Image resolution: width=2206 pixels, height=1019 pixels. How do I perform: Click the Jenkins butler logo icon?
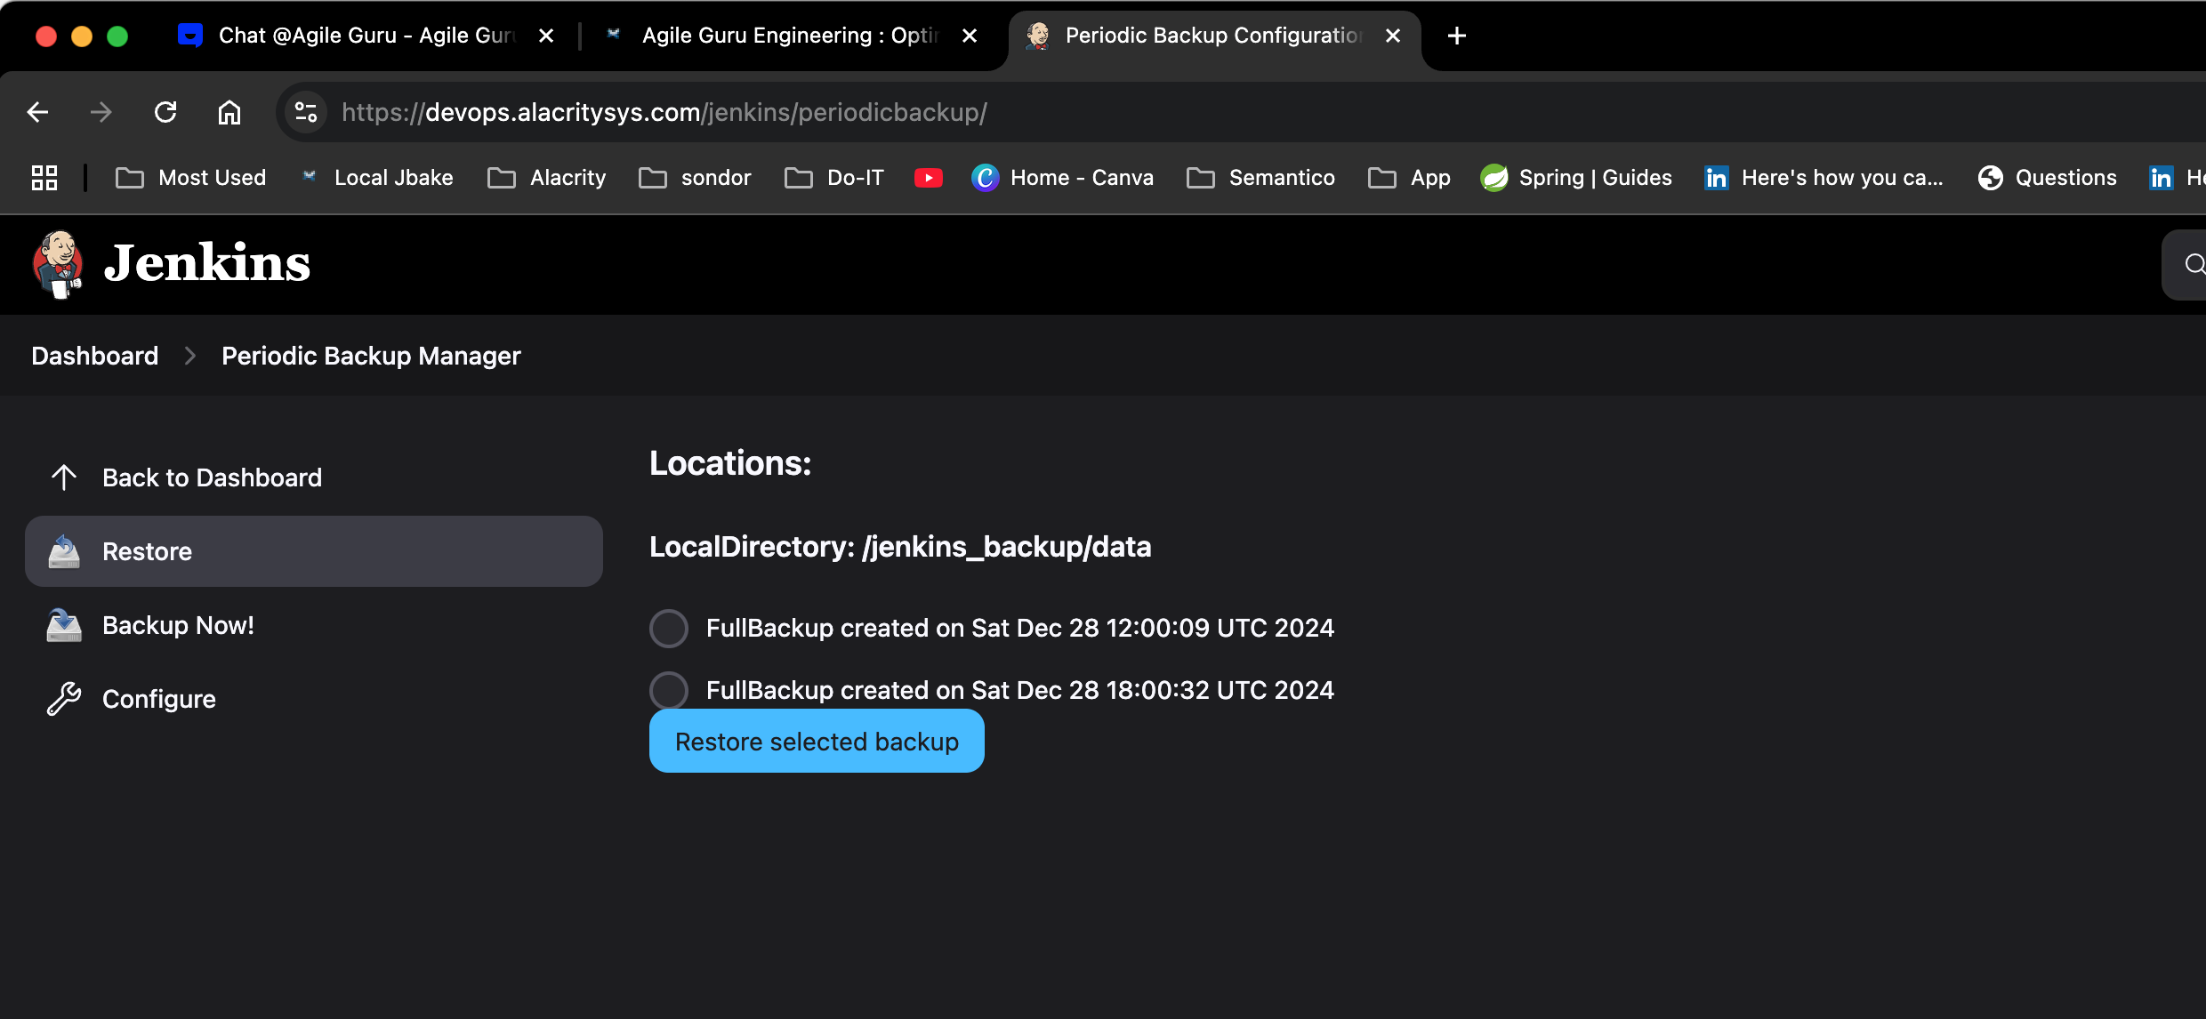[58, 264]
